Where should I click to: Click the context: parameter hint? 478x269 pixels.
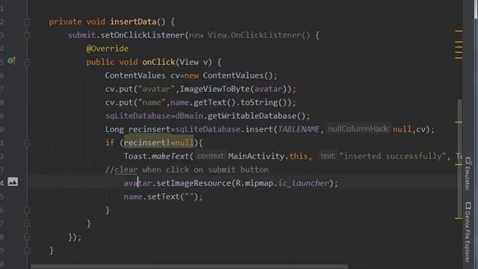tap(211, 156)
